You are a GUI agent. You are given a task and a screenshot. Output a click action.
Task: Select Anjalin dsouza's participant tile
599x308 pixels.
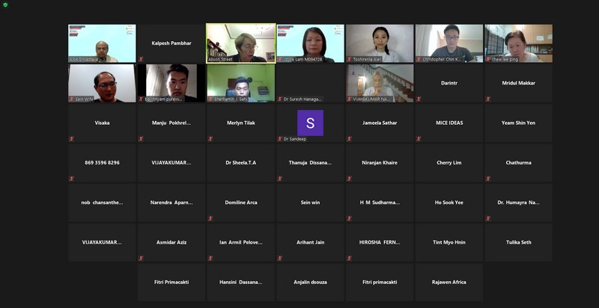310,282
